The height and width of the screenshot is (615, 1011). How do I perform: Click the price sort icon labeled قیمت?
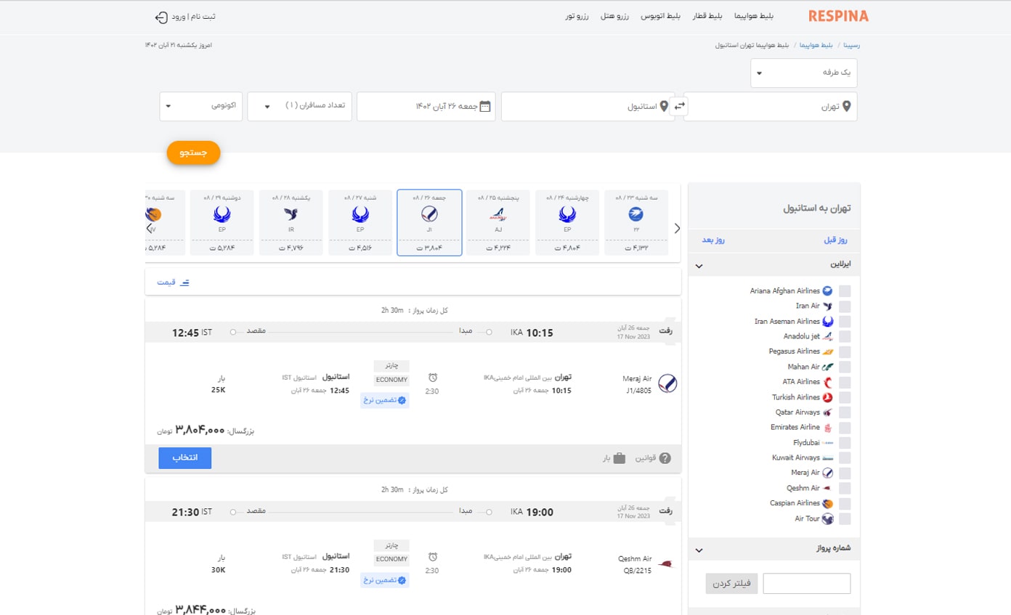pyautogui.click(x=184, y=282)
